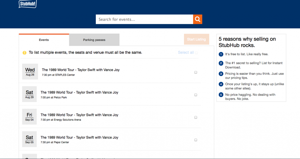Screen dimensions: 300x159
Task: Click 'Pricing is easier than you think' text
Action: [x=255, y=76]
